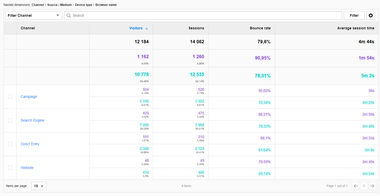Open the Filter Channel dropdown
The width and height of the screenshot is (380, 196).
click(x=34, y=15)
